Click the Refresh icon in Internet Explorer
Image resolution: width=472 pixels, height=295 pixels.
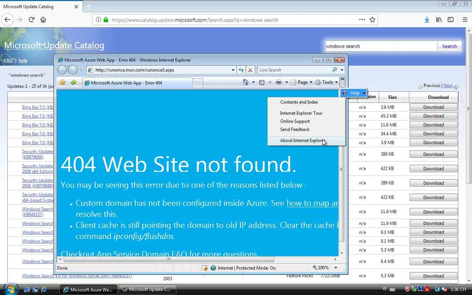[x=241, y=70]
